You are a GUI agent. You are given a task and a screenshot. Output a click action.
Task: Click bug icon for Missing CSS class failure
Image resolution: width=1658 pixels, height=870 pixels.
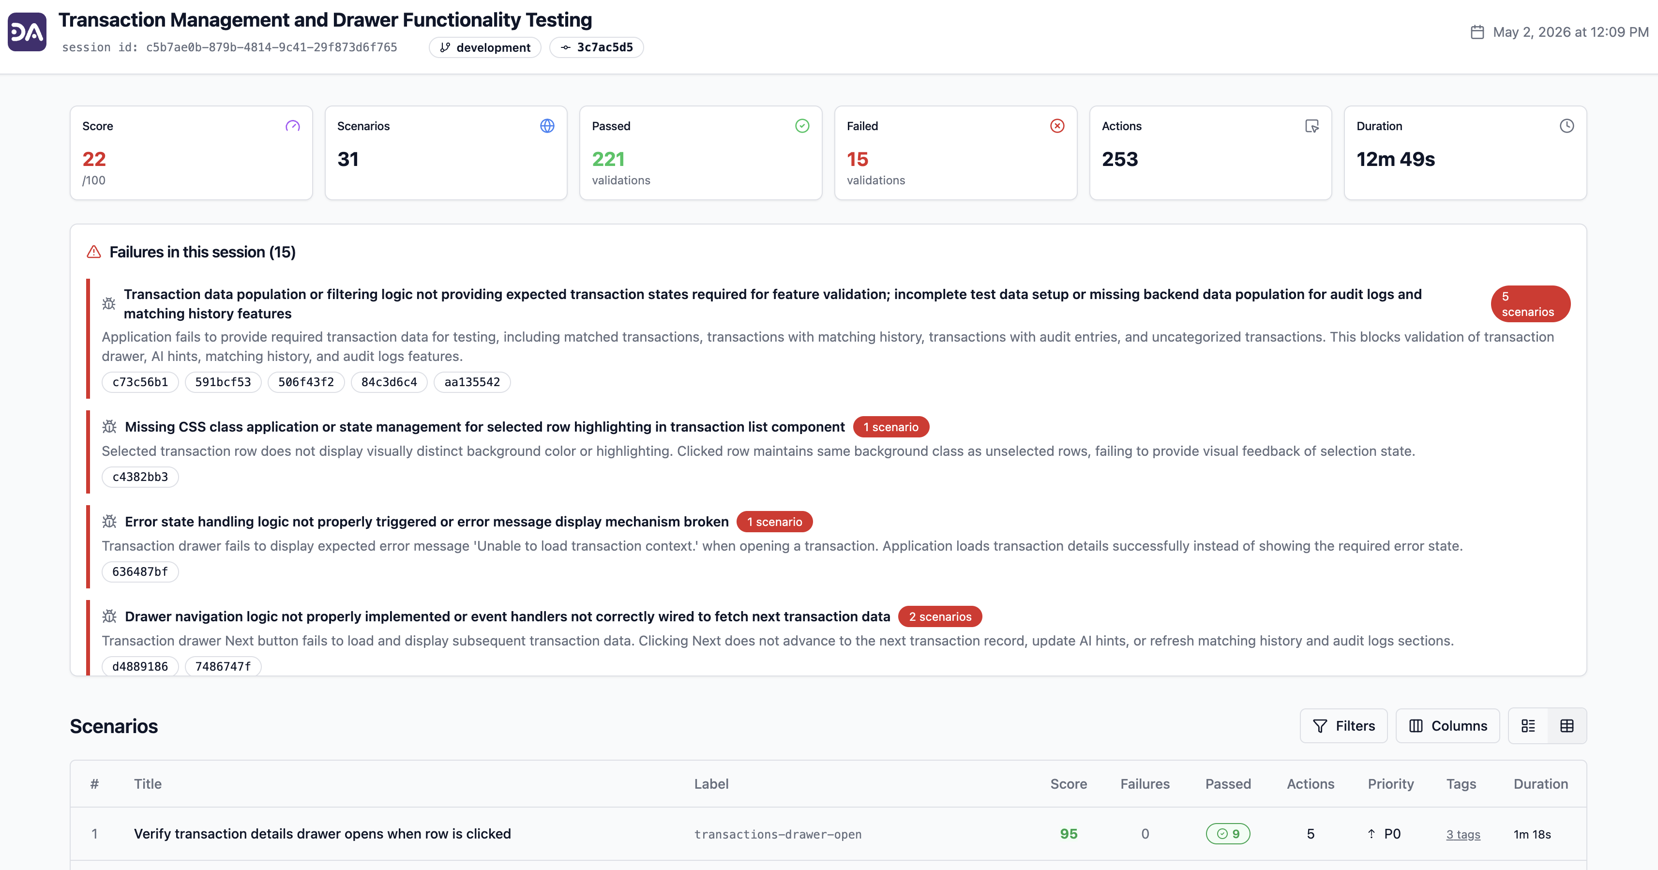point(109,427)
